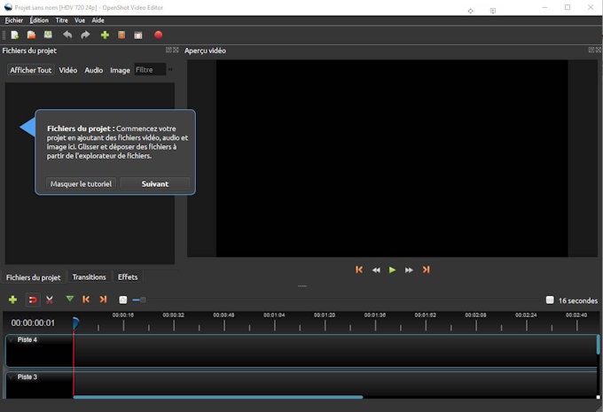Open the Fichier menu

point(14,20)
